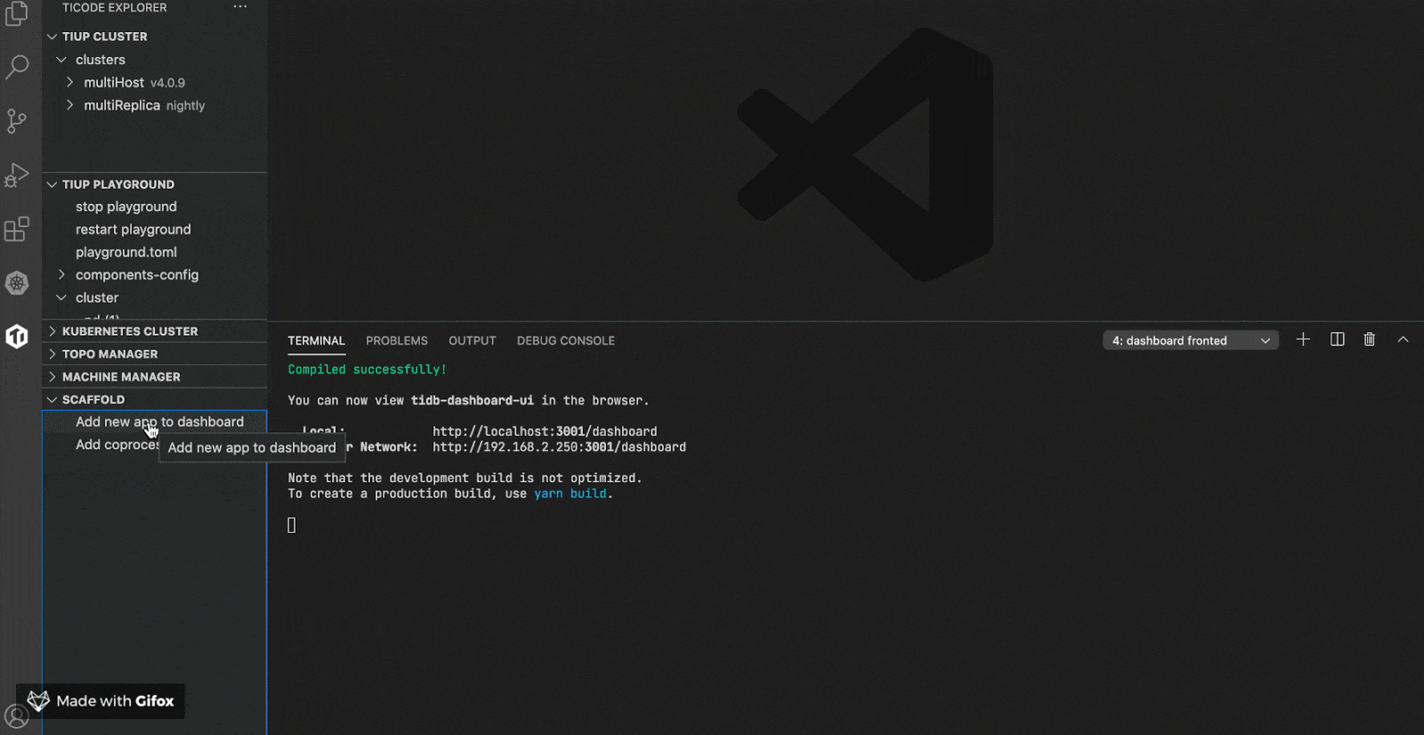Open the localhost:3001/dashboard link
Screen dimensions: 1424x735
[545, 432]
